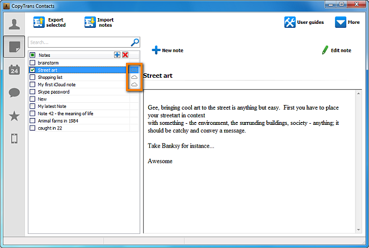Screen dimensions: 369x248
Task: Create a note with New note
Action: tap(167, 50)
